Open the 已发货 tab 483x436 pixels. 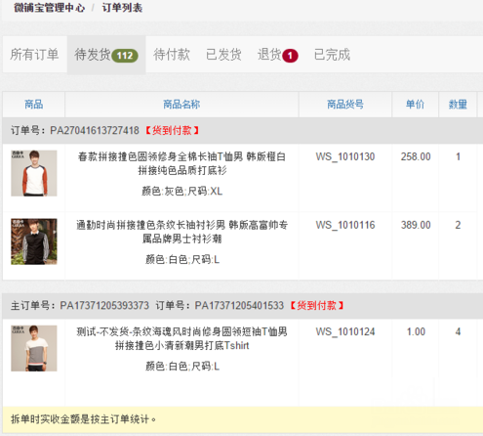tap(223, 55)
